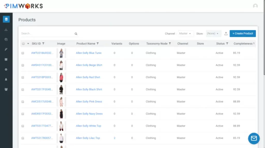Check the Allen Solly White Top row
This screenshot has width=265, height=148.
coord(23,126)
